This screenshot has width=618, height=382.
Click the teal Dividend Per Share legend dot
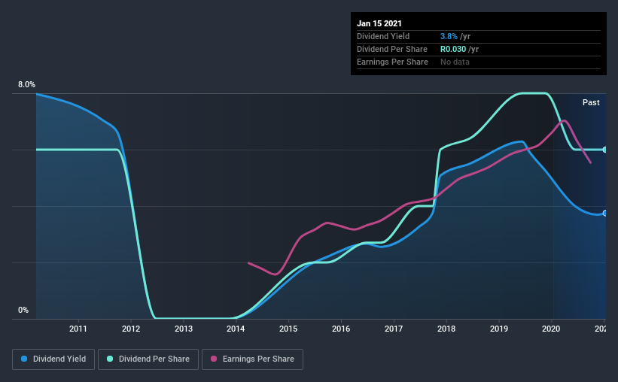tap(110, 359)
